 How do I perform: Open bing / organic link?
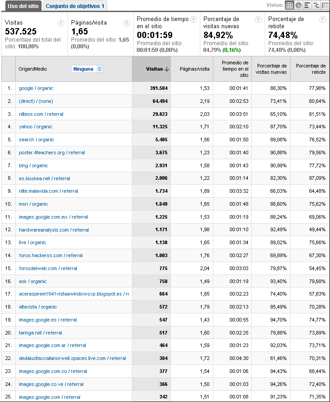[34, 165]
